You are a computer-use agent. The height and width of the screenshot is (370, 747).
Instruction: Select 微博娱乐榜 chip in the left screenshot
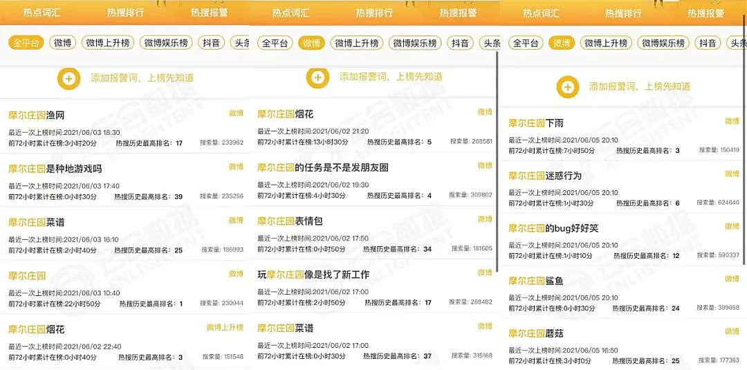pos(166,43)
